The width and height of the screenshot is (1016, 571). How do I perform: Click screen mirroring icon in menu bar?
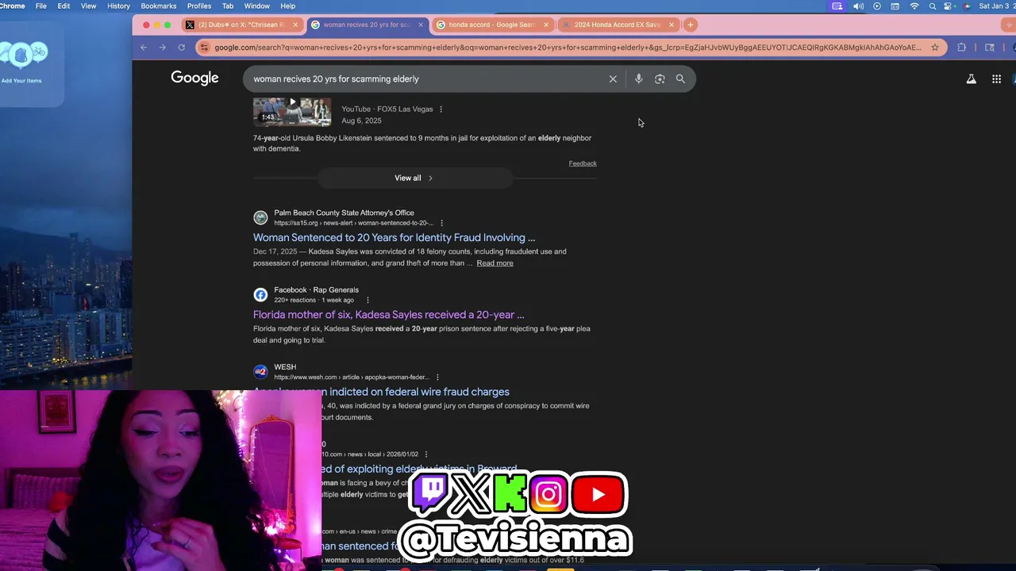tap(837, 6)
